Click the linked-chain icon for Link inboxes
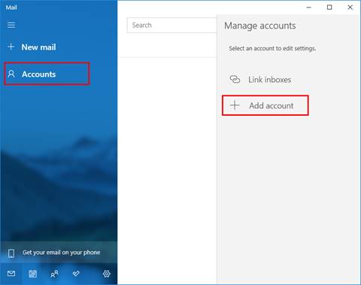The width and height of the screenshot is (361, 285). pyautogui.click(x=235, y=80)
